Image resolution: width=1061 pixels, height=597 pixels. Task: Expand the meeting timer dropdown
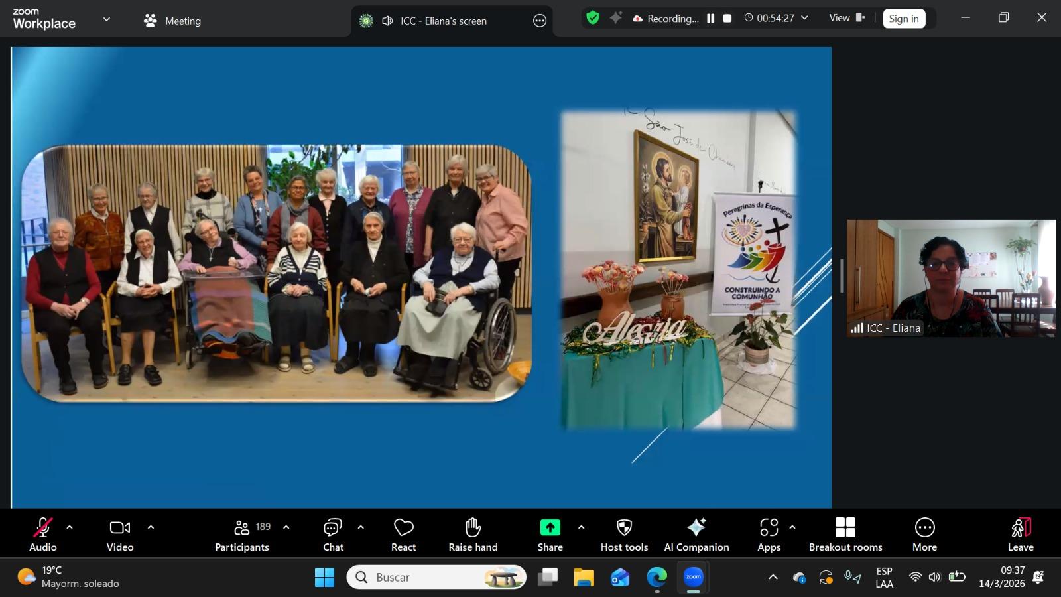point(805,18)
